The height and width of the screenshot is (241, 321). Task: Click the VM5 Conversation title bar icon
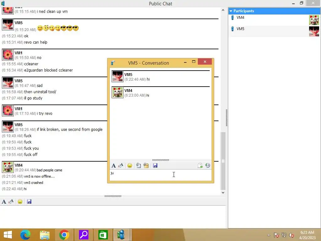[113, 63]
